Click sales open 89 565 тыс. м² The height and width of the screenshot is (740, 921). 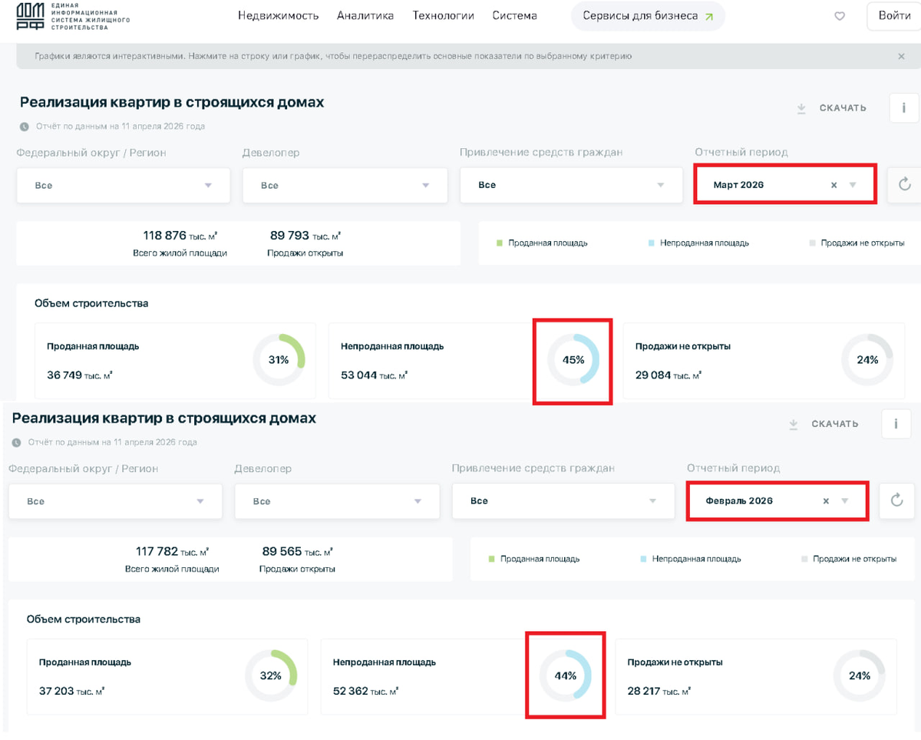(x=298, y=552)
